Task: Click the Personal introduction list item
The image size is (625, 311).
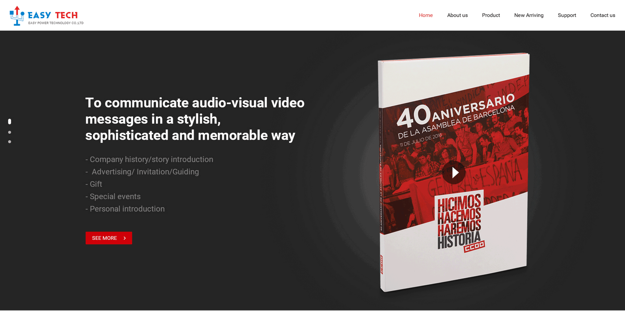Action: click(125, 209)
